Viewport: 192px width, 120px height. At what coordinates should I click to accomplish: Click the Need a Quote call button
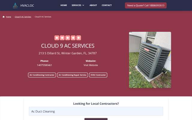(146, 5)
